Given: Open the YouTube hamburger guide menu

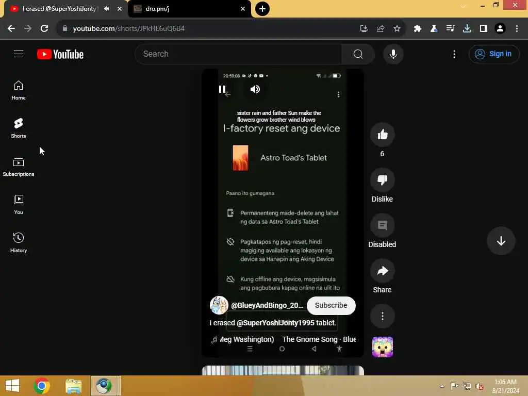Looking at the screenshot, I should pyautogui.click(x=19, y=54).
